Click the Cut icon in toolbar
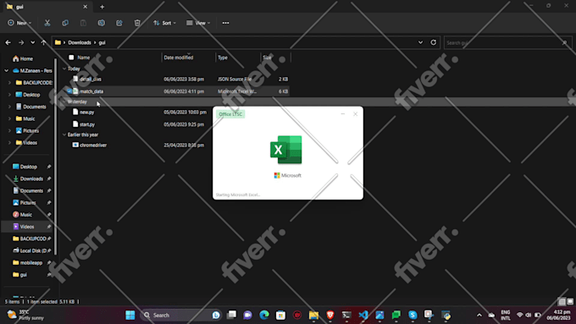Image resolution: width=576 pixels, height=324 pixels. pyautogui.click(x=47, y=23)
